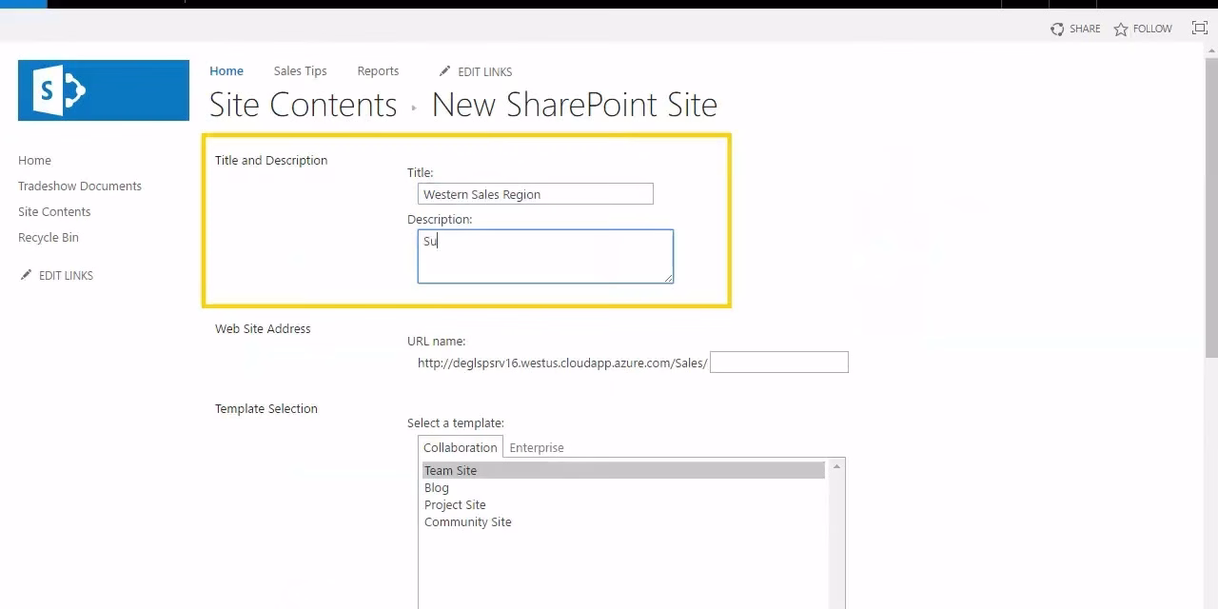This screenshot has width=1218, height=609.
Task: Navigate to Tradeshow Documents
Action: tap(79, 186)
